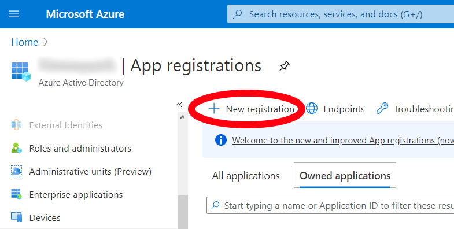Open Enterprise applications
Viewport: 454px width, 229px height.
(x=76, y=194)
